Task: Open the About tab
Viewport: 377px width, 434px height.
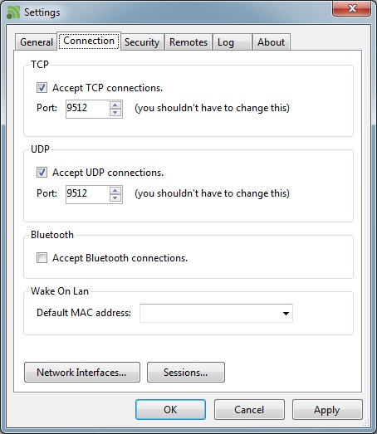Action: 272,42
